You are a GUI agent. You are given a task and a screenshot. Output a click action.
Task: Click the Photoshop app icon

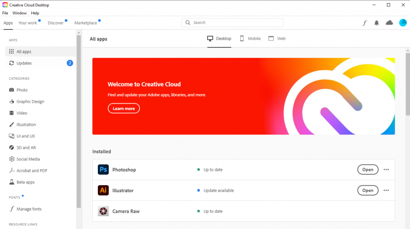[x=104, y=170]
